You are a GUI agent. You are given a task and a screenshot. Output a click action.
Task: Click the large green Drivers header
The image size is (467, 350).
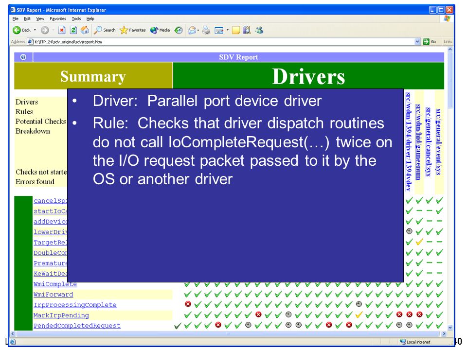pyautogui.click(x=308, y=76)
